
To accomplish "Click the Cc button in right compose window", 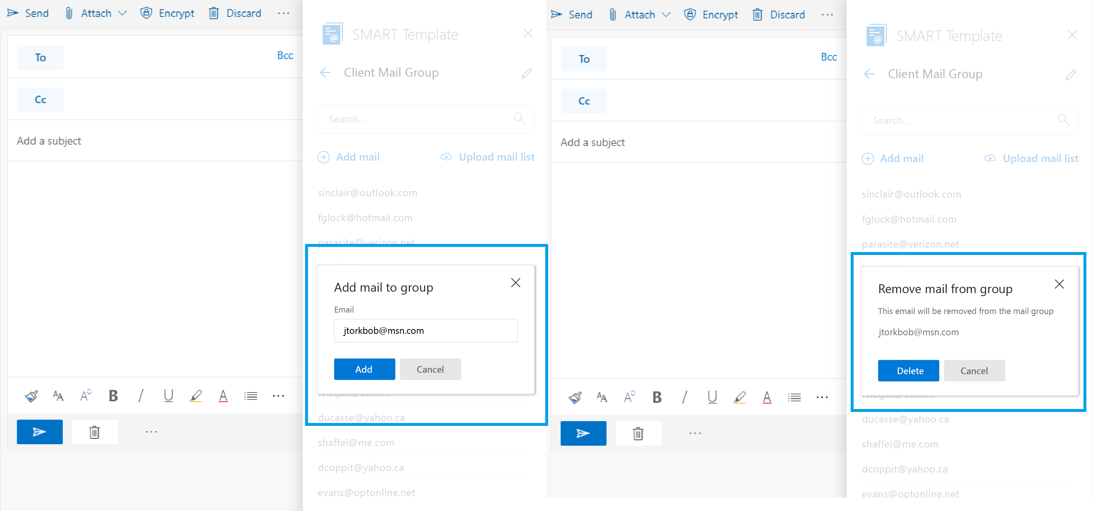I will click(584, 101).
